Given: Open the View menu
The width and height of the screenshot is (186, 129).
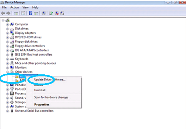Looking at the screenshot, I should click(25, 7).
